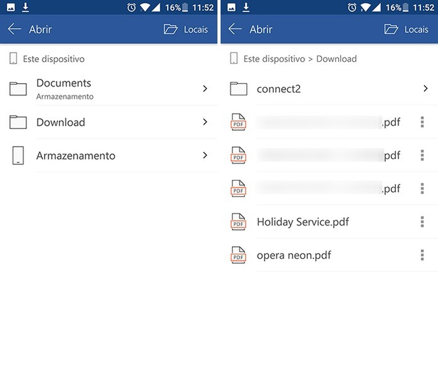The height and width of the screenshot is (387, 438).
Task: Open the opera neon.pdf file
Action: click(293, 255)
